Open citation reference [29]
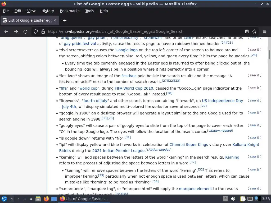This screenshot has height=203, width=271. click(x=204, y=106)
